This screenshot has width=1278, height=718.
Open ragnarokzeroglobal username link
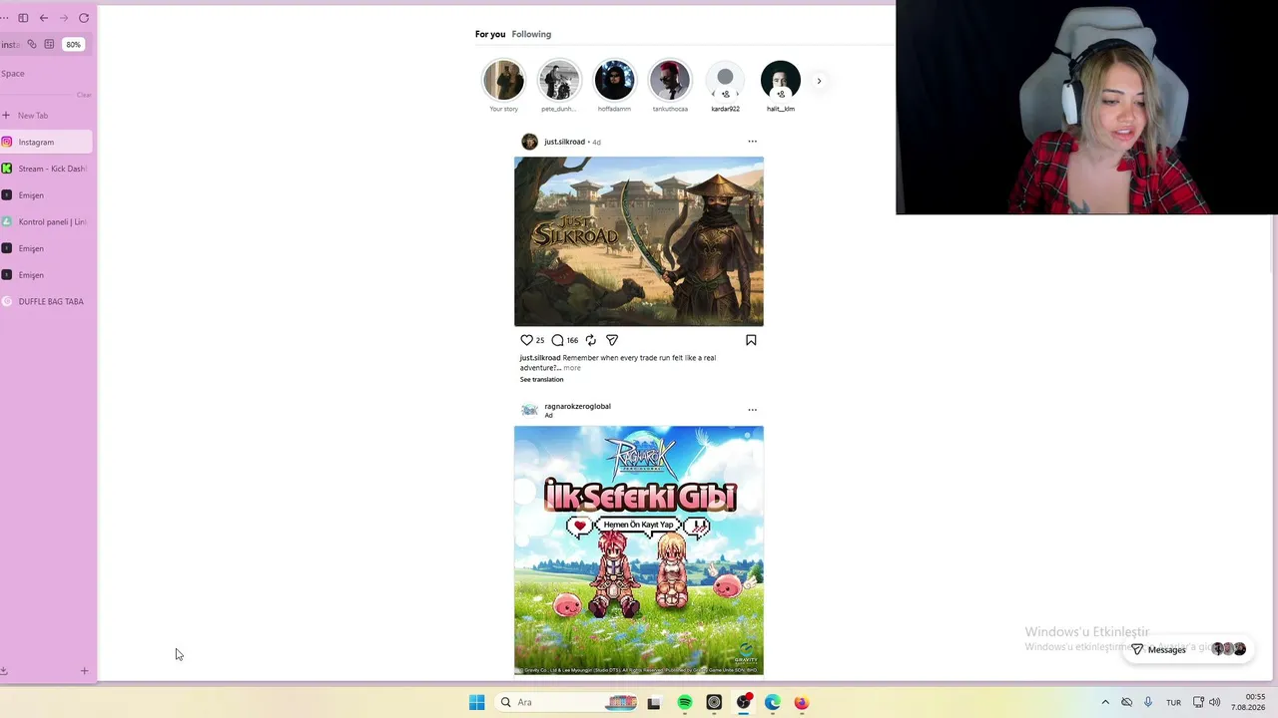[577, 406]
